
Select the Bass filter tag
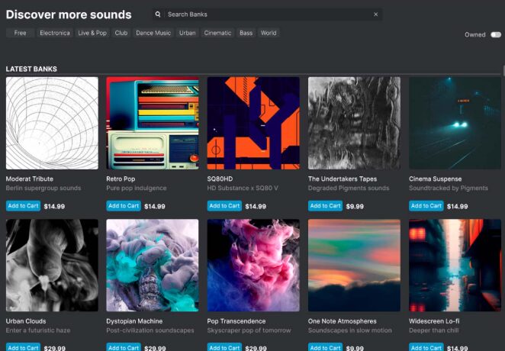point(246,33)
